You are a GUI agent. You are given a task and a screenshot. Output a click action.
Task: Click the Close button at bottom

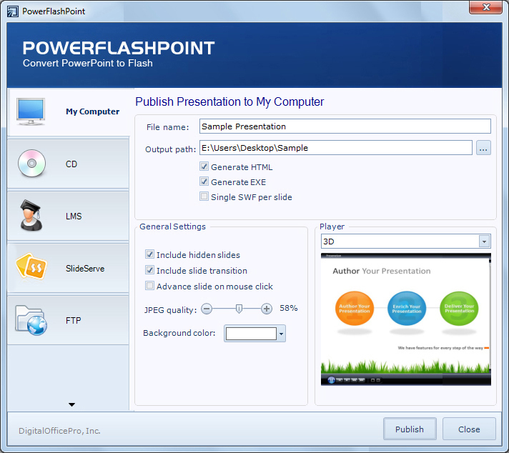coord(469,429)
